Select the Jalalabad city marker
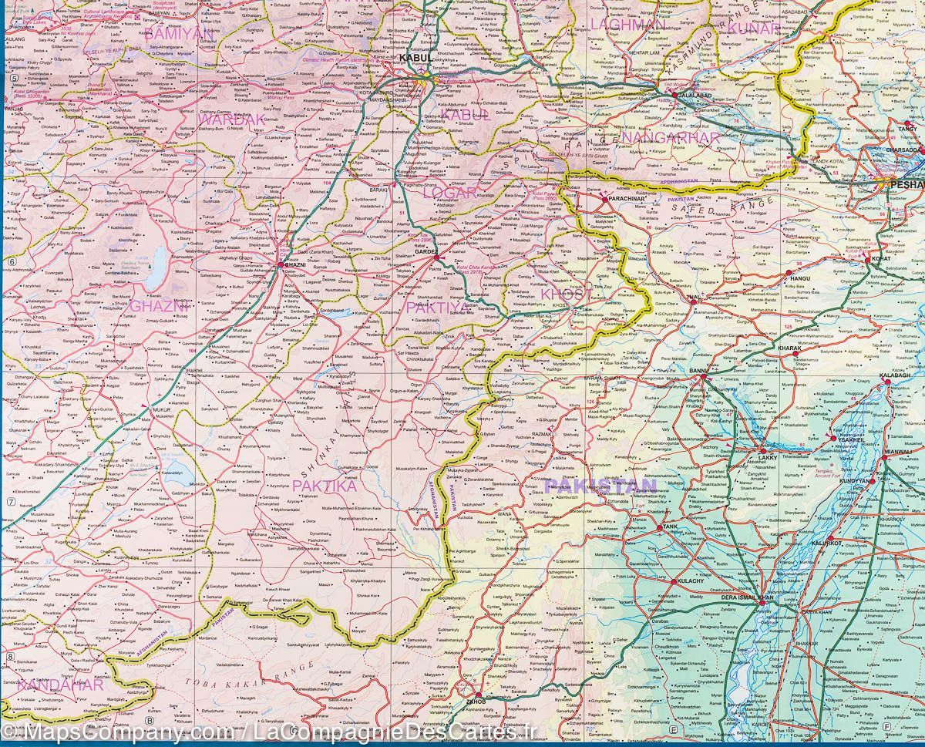925x747 pixels. pos(676,96)
